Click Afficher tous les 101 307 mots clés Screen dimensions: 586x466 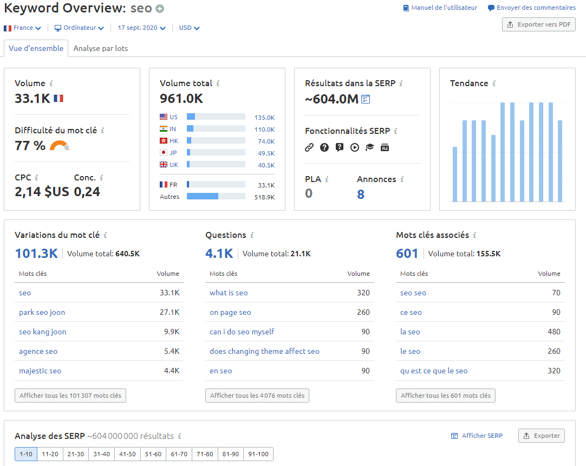pos(70,396)
